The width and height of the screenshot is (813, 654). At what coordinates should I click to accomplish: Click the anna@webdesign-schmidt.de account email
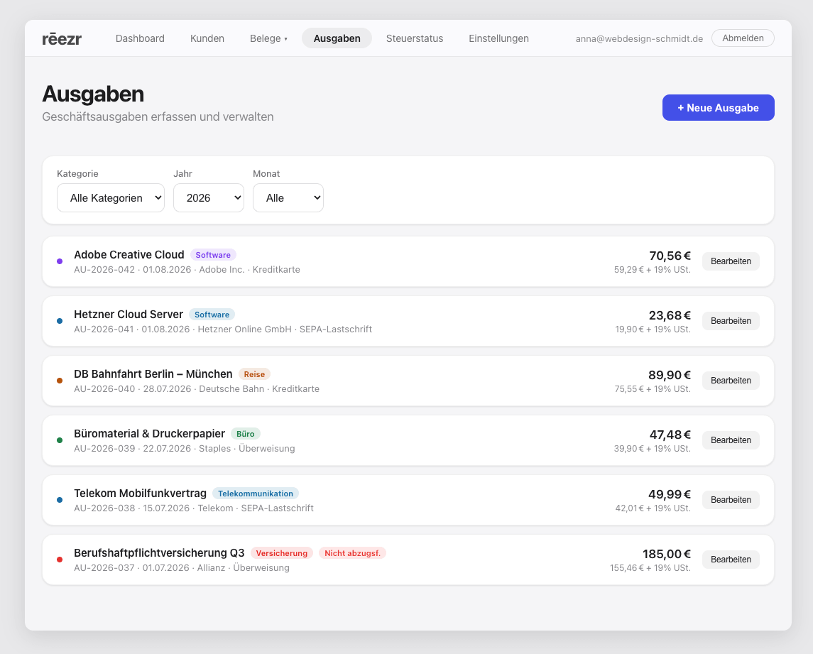click(639, 39)
